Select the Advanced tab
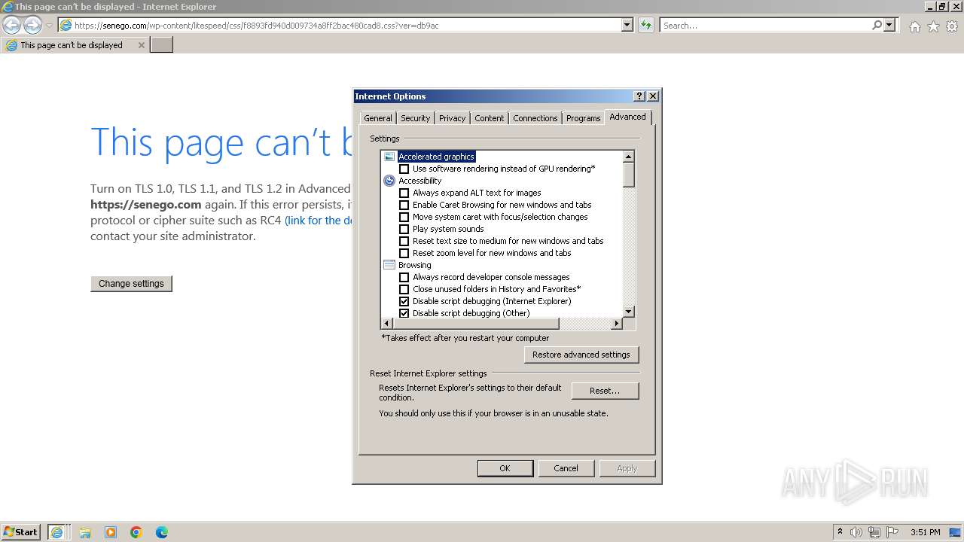 [x=627, y=117]
